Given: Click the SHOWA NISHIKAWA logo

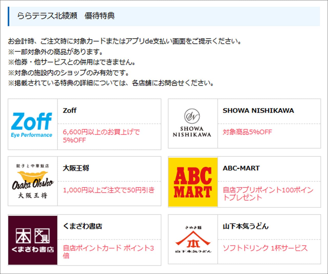Looking at the screenshot, I should point(192,123).
